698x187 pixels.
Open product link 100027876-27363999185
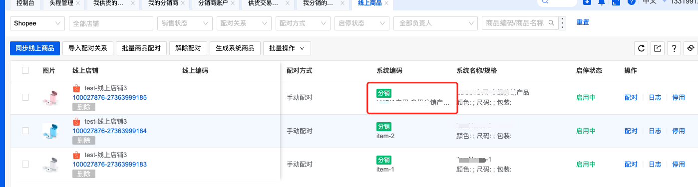pos(109,97)
